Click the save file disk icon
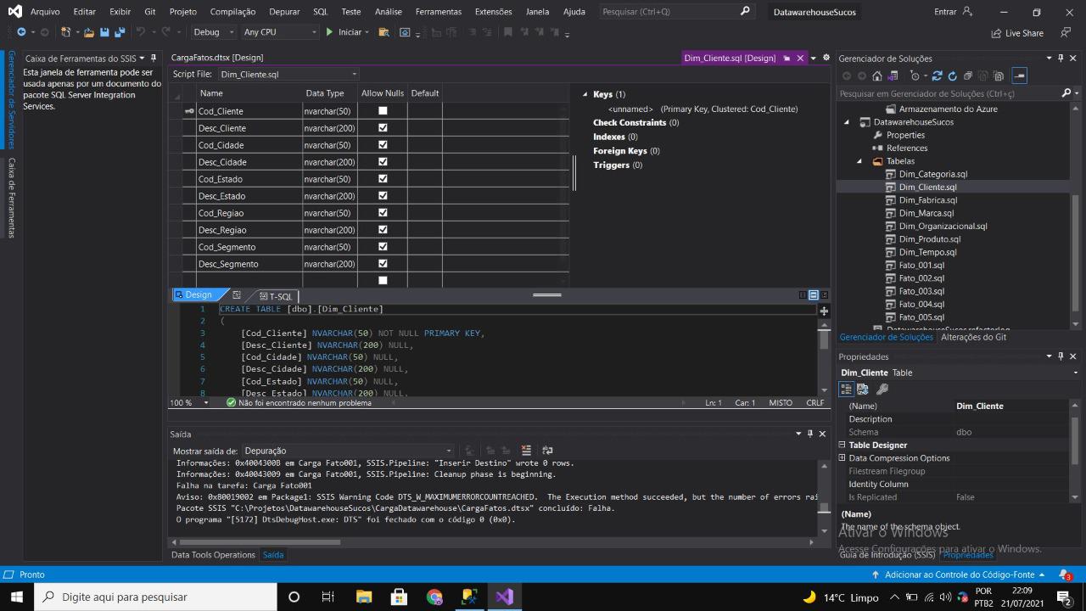The width and height of the screenshot is (1086, 611). pyautogui.click(x=104, y=32)
